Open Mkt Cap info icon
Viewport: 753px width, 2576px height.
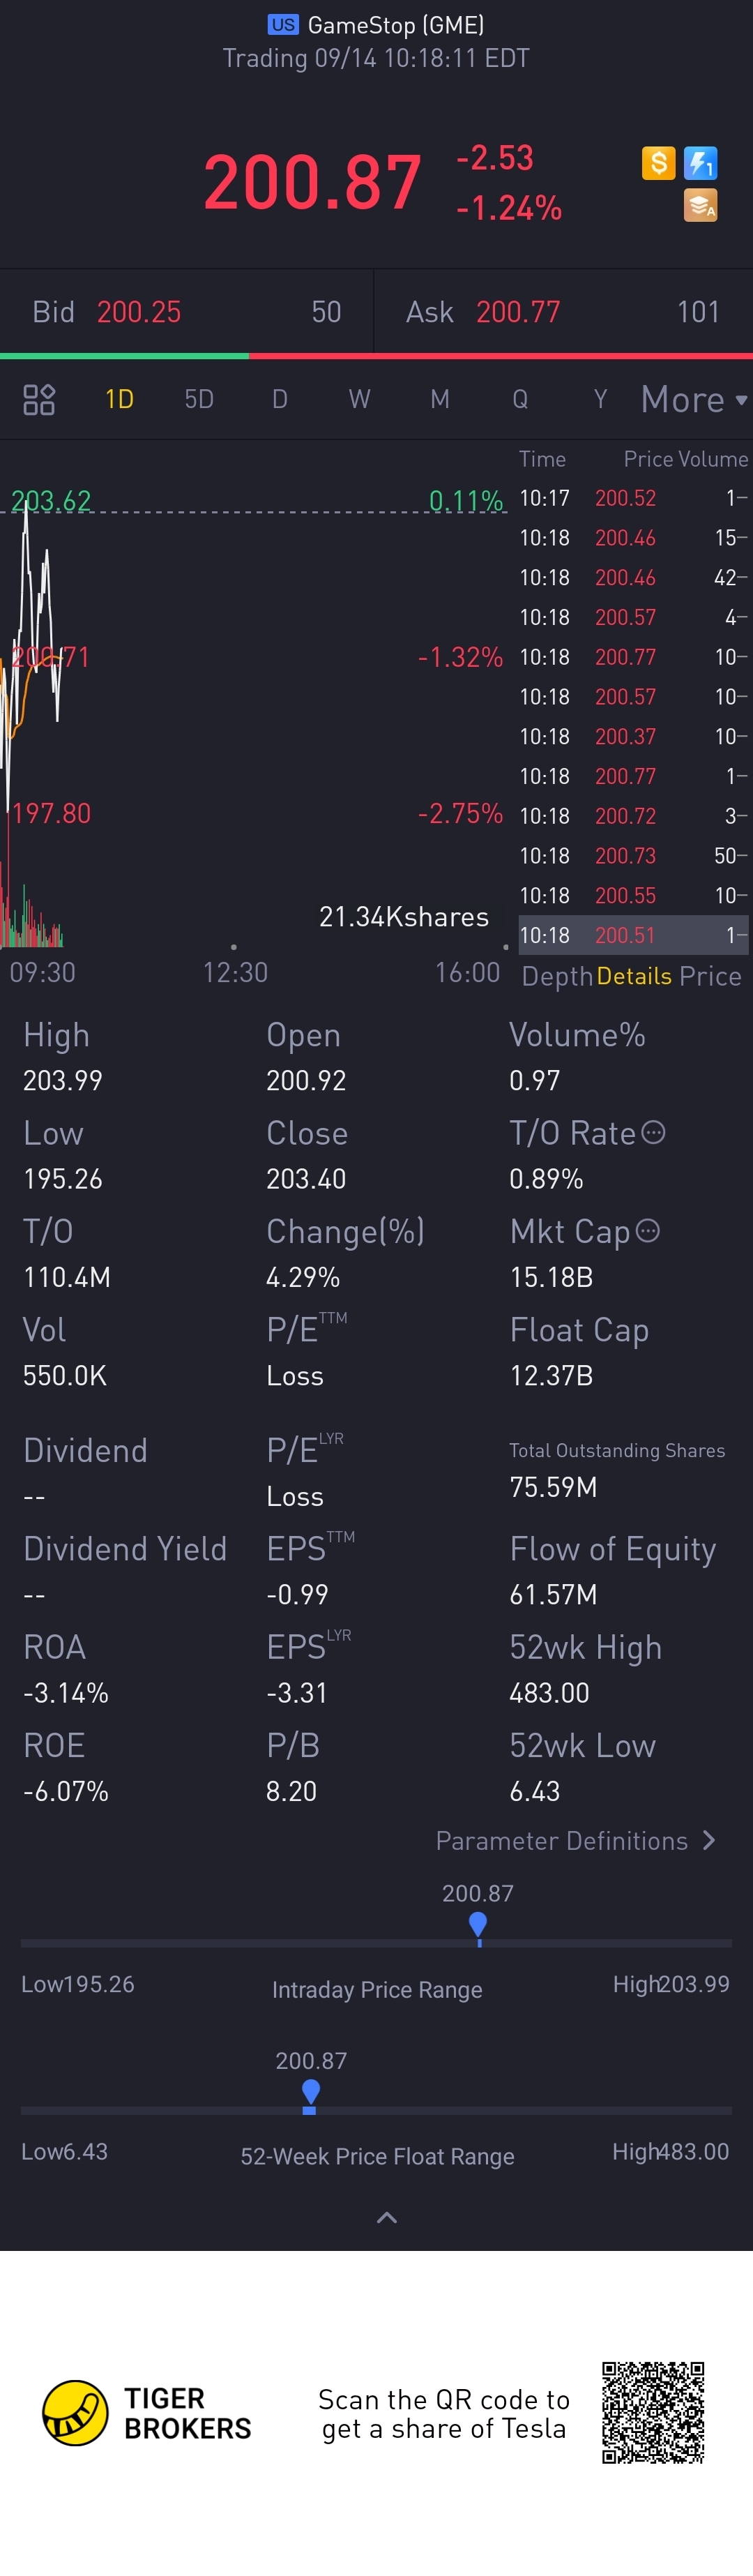click(x=648, y=1230)
